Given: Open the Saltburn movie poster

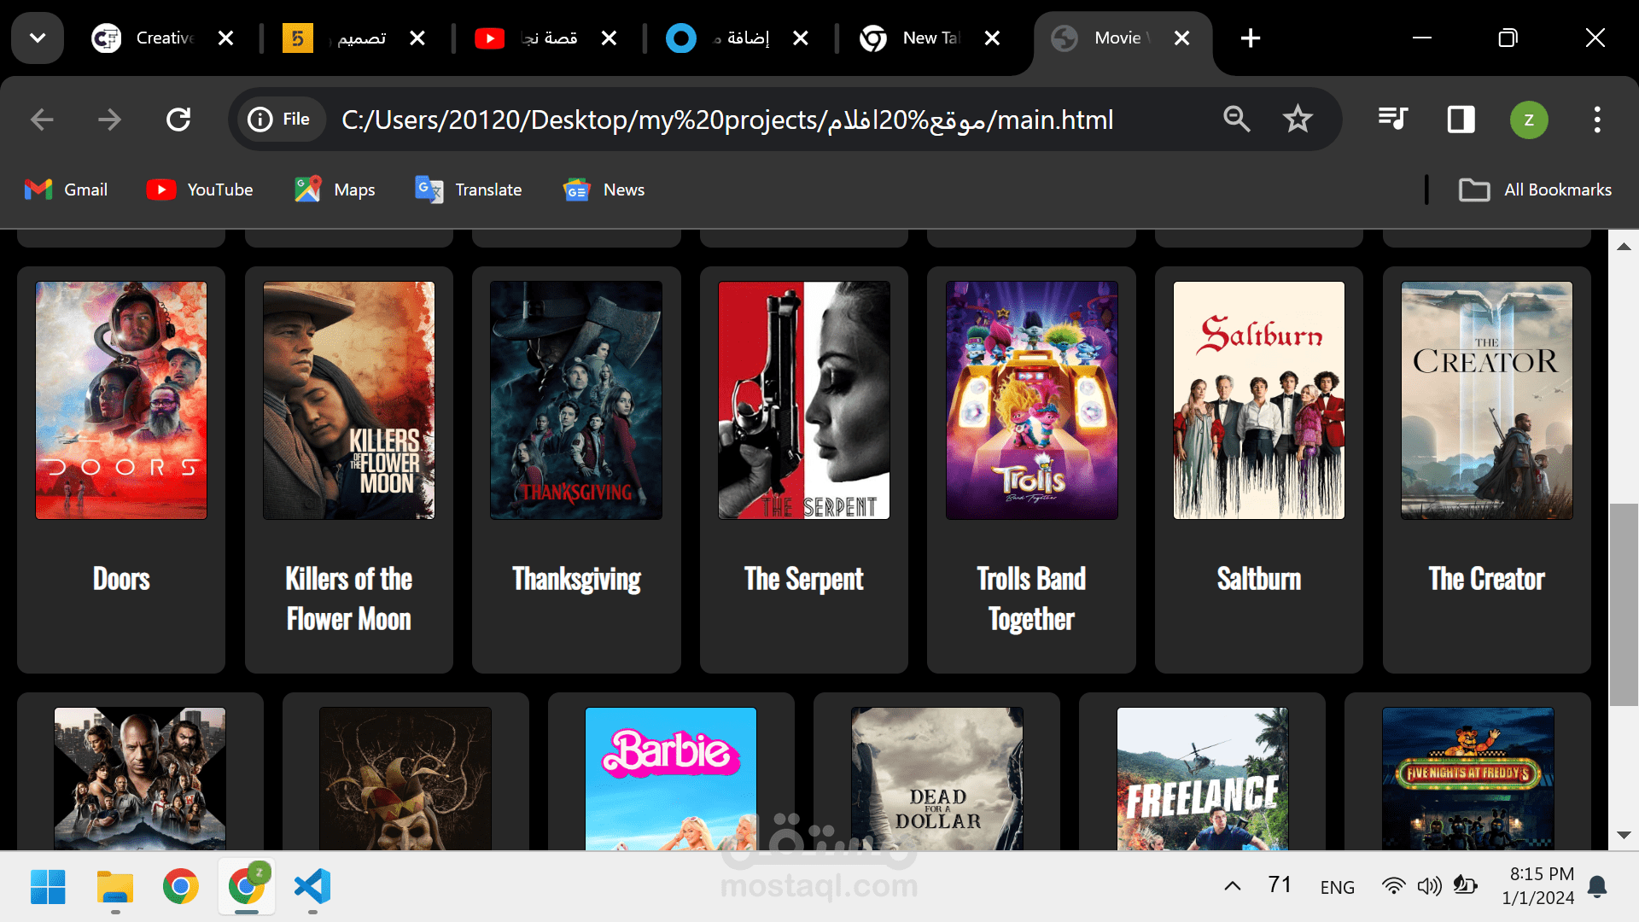Looking at the screenshot, I should click(1258, 400).
